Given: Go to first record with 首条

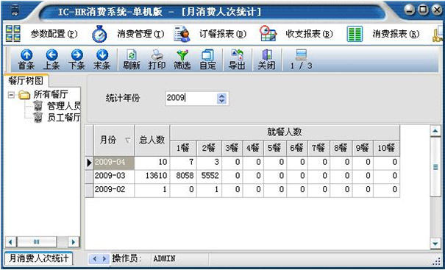Looking at the screenshot, I should (x=26, y=60).
